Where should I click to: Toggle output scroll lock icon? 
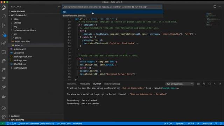pos(204,84)
